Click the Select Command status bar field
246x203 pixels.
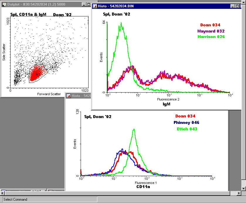point(49,199)
